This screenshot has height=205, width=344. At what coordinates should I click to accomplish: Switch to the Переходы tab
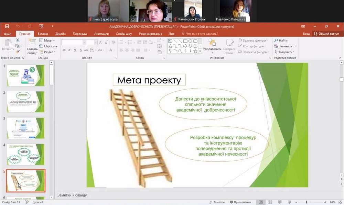pos(80,34)
